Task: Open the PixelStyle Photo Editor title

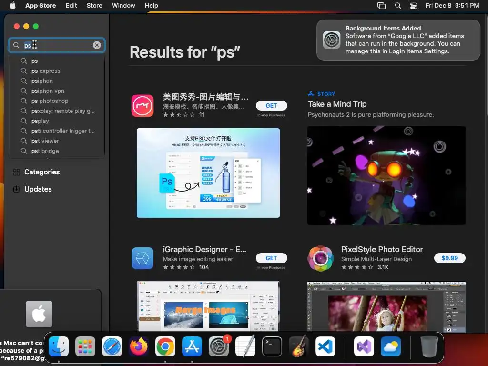Action: point(382,250)
